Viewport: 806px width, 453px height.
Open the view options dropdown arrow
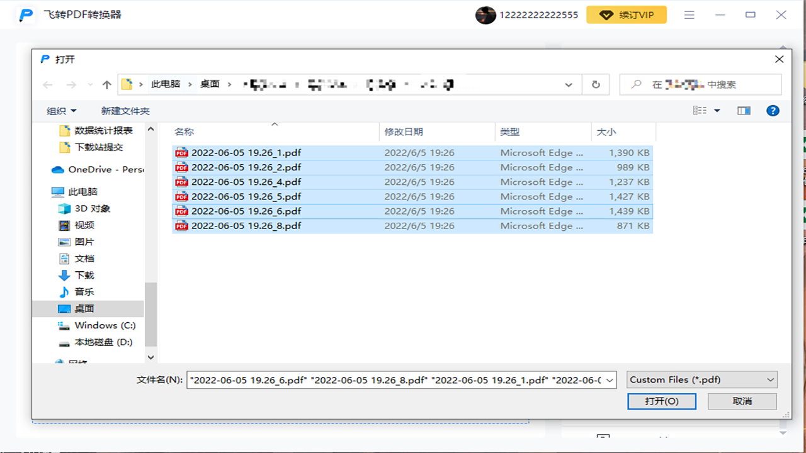[717, 111]
